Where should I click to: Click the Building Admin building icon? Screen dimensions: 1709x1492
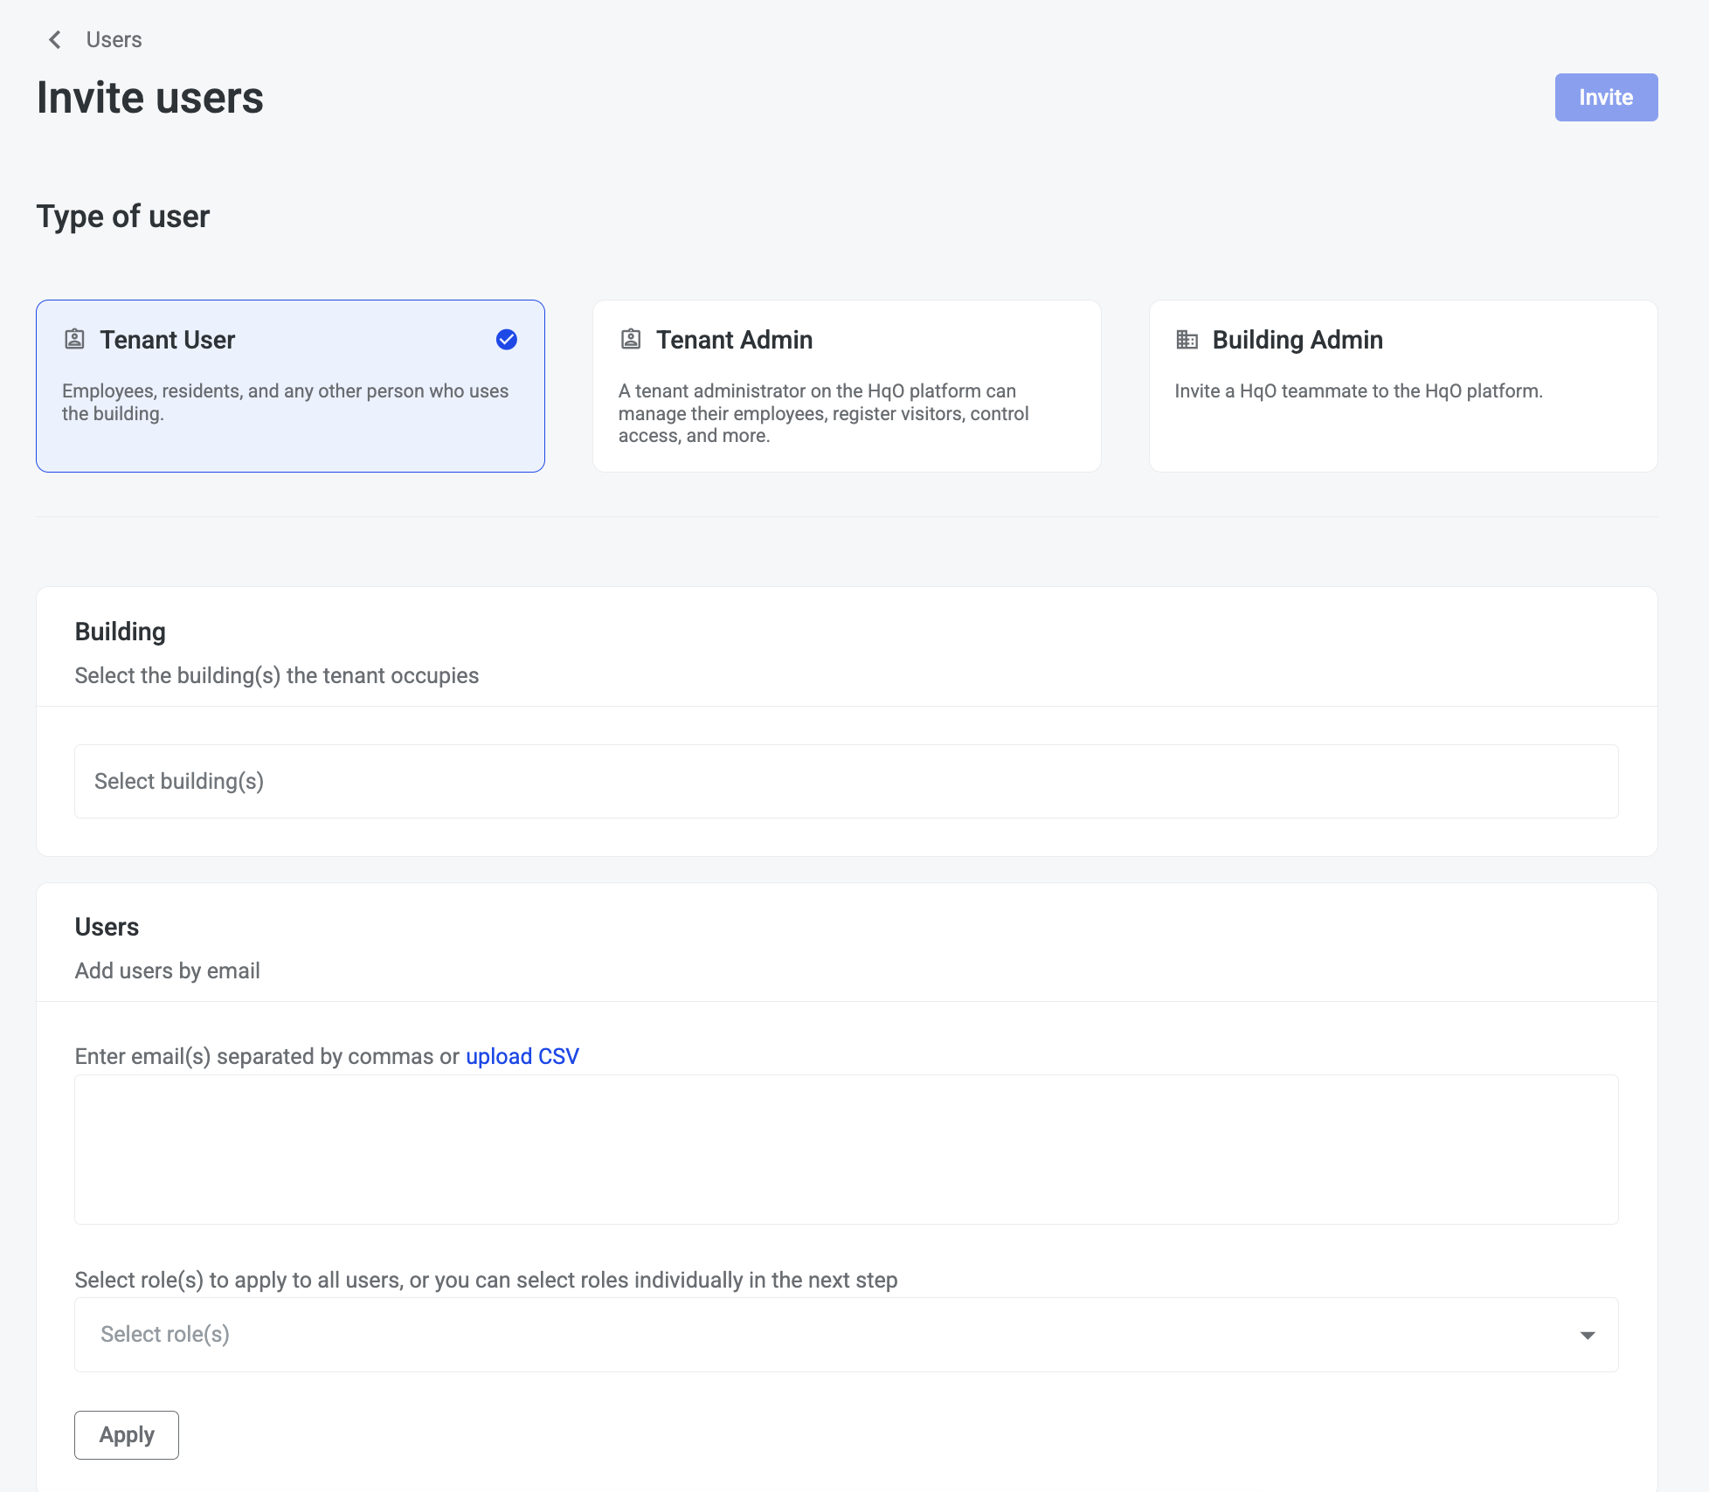(x=1187, y=339)
